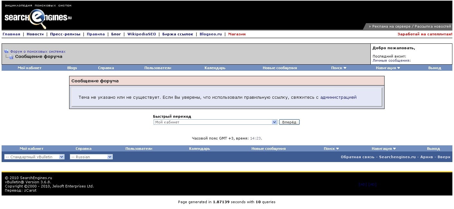Open the Главная link in the site menu
Screen dimensions: 454x209
tap(11, 34)
